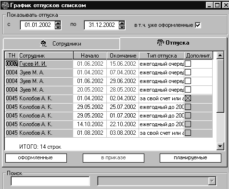
Task: Toggle the 'в т.ч. уже оформленные' checkbox
Action: point(198,25)
